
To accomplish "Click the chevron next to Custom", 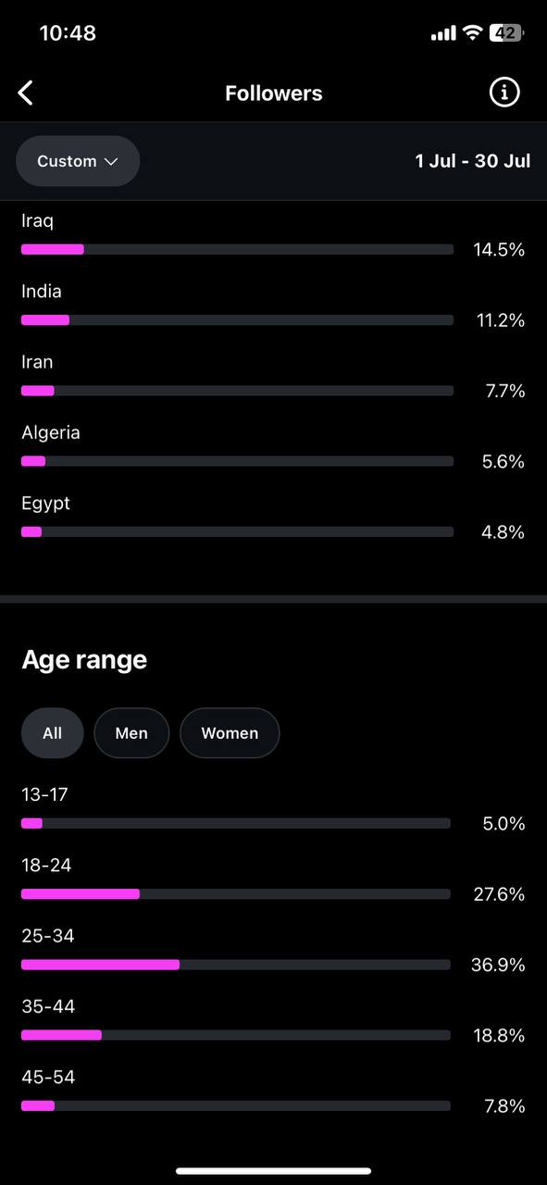I will coord(111,161).
